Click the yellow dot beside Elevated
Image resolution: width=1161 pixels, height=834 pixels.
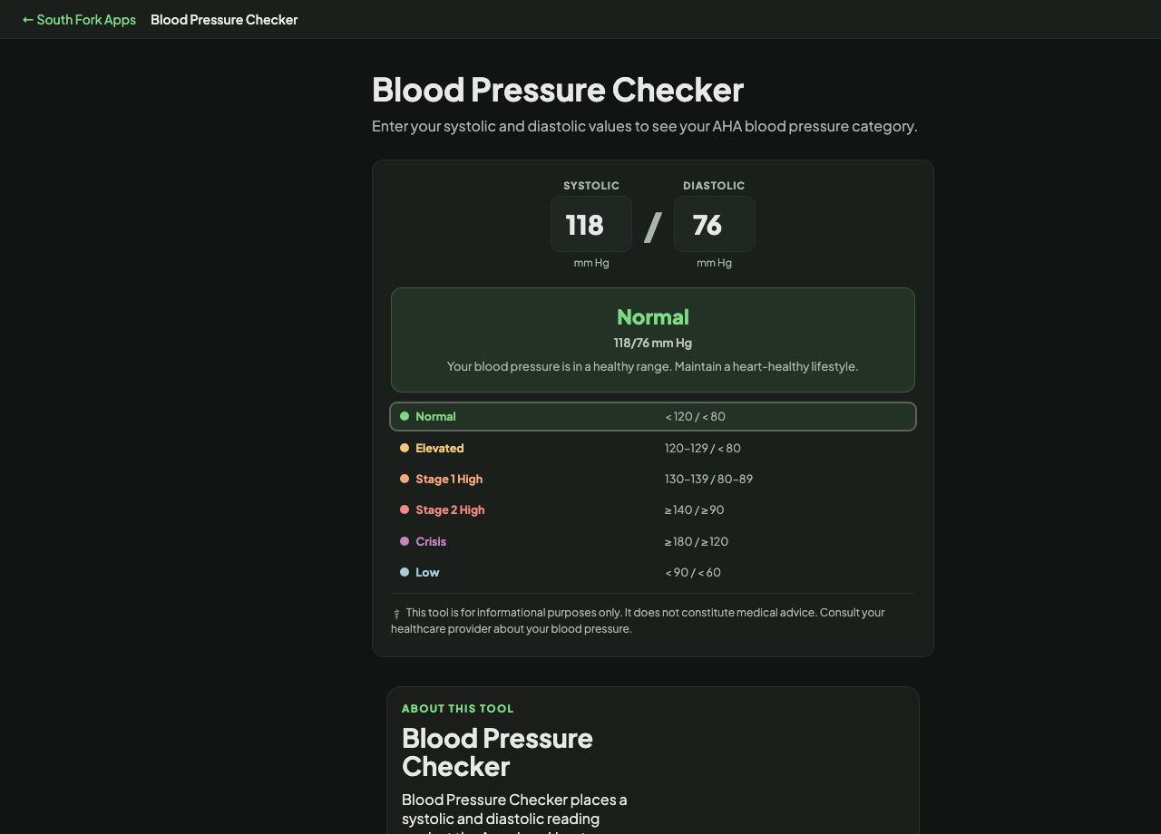[x=405, y=448]
